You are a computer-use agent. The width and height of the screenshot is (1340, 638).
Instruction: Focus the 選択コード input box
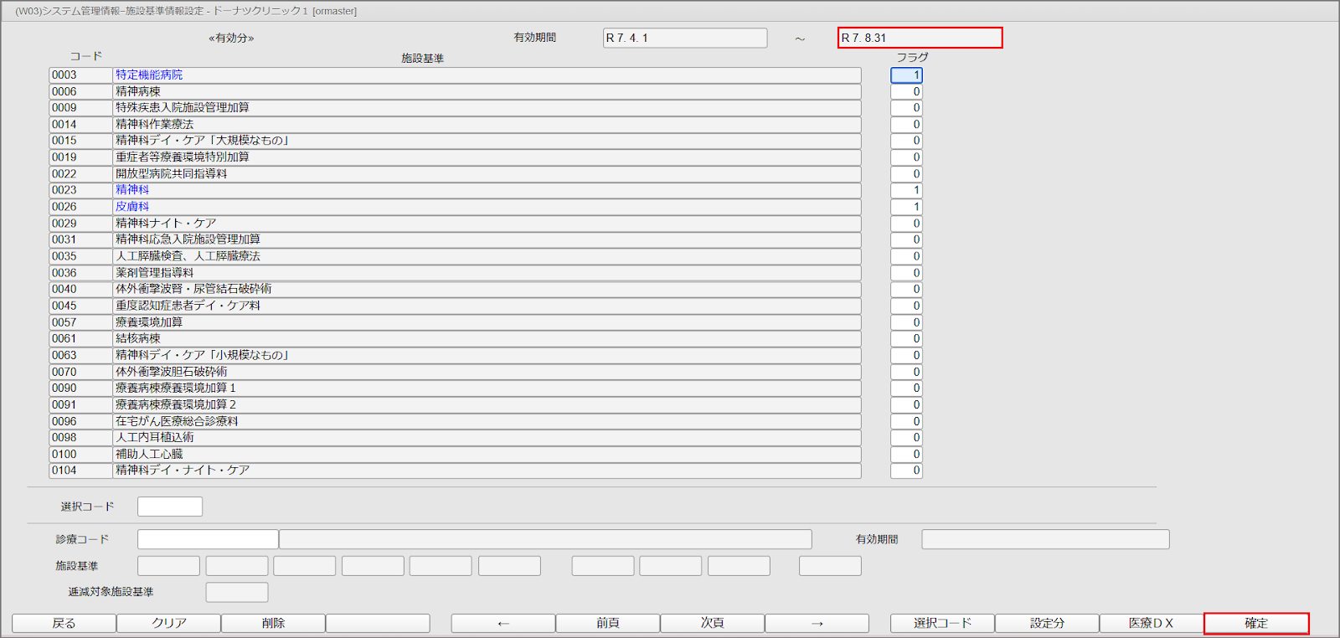(170, 507)
